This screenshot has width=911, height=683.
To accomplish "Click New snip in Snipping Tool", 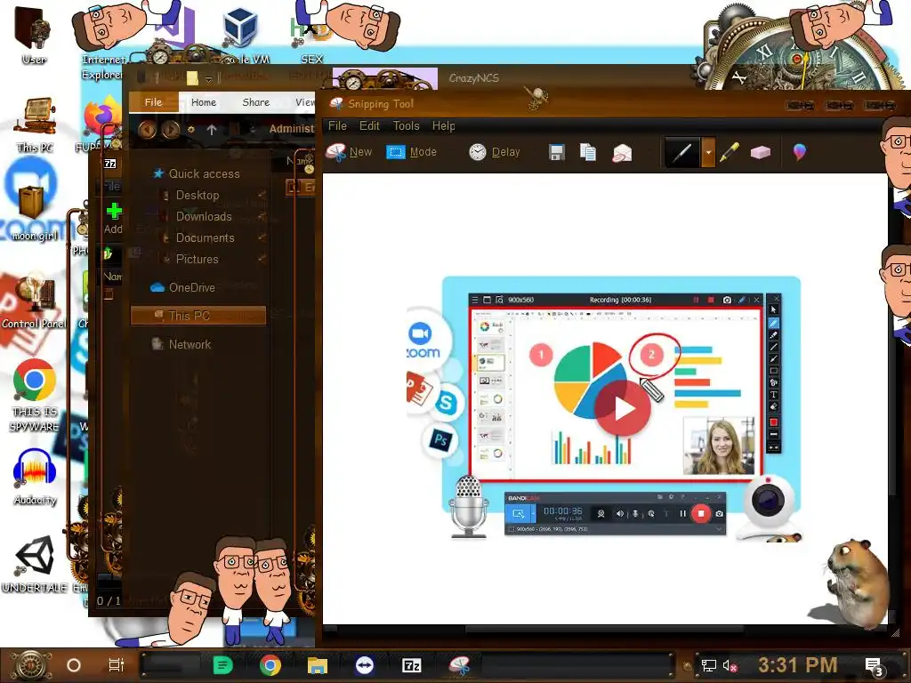I will click(x=349, y=152).
